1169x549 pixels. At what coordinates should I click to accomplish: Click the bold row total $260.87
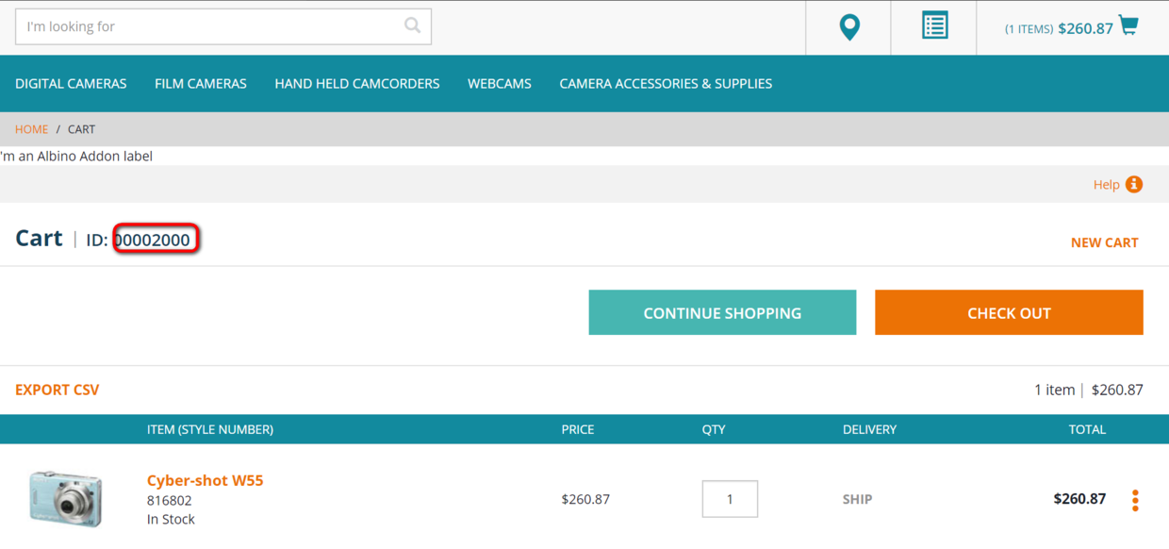tap(1079, 498)
